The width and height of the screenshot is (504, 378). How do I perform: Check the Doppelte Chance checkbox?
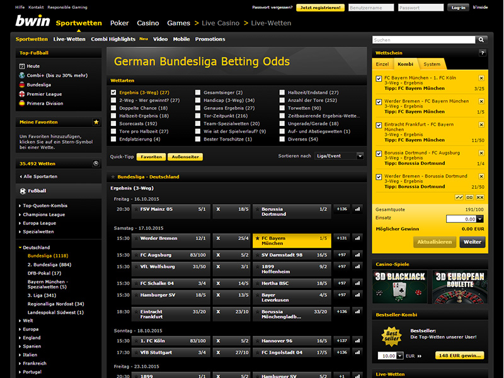113,108
